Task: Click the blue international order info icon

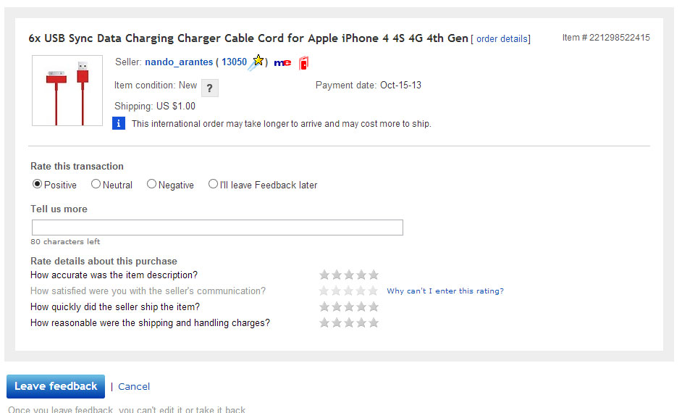Action: coord(119,124)
